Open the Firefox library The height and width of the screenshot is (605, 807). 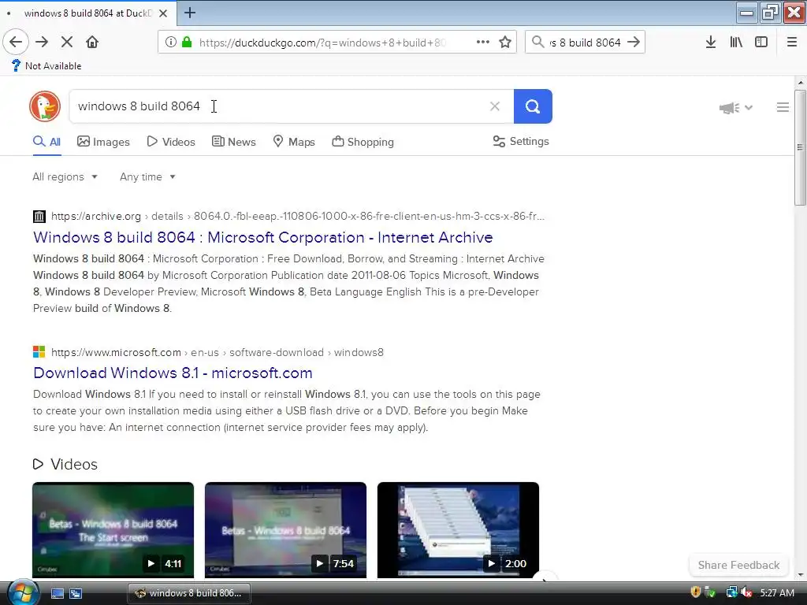(736, 43)
